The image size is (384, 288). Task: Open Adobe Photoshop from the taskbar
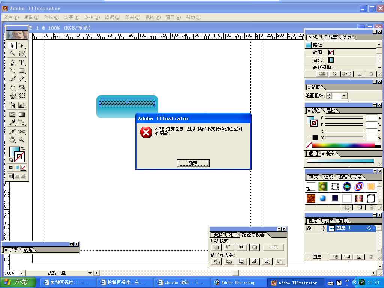(239, 283)
